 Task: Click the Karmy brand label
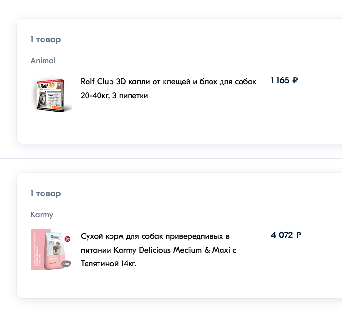click(42, 214)
